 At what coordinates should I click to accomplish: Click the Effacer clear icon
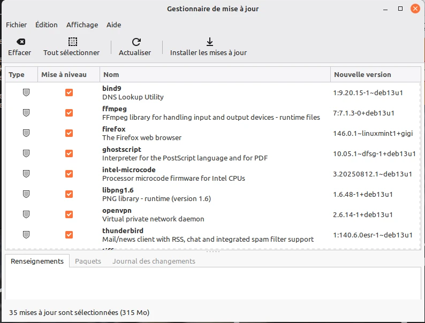20,42
